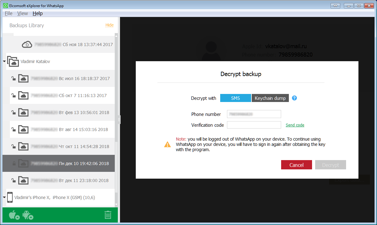Click the Android download backup icon
The height and width of the screenshot is (225, 377).
click(x=28, y=215)
